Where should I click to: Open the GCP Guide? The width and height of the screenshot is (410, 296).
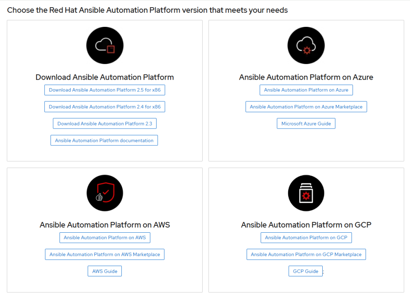[x=305, y=271]
